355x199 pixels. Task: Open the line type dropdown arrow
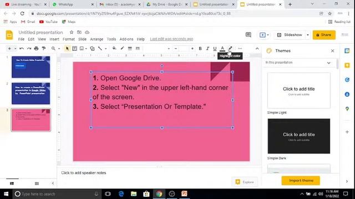coord(105,49)
